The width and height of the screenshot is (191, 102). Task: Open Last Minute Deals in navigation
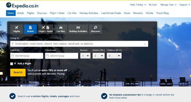coord(111,13)
